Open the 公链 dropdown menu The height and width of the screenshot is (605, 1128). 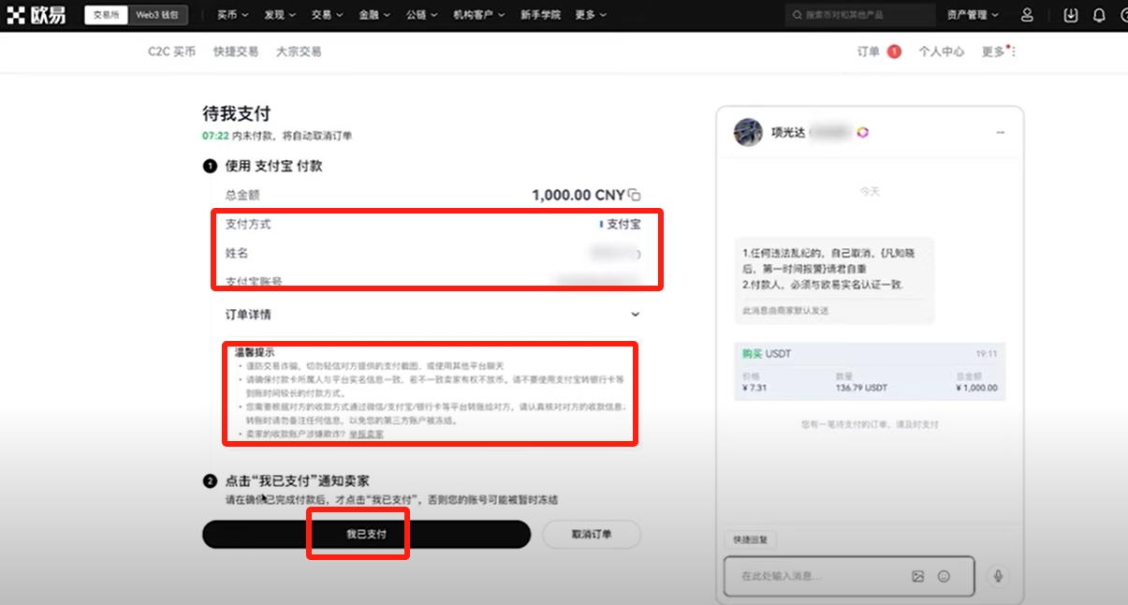pos(422,15)
